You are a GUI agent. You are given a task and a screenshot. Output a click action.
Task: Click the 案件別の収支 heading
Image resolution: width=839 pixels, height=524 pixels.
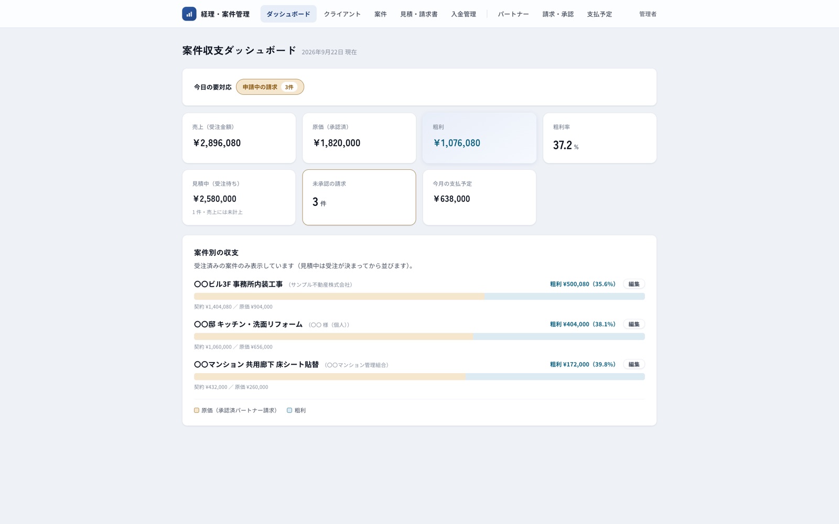point(216,253)
